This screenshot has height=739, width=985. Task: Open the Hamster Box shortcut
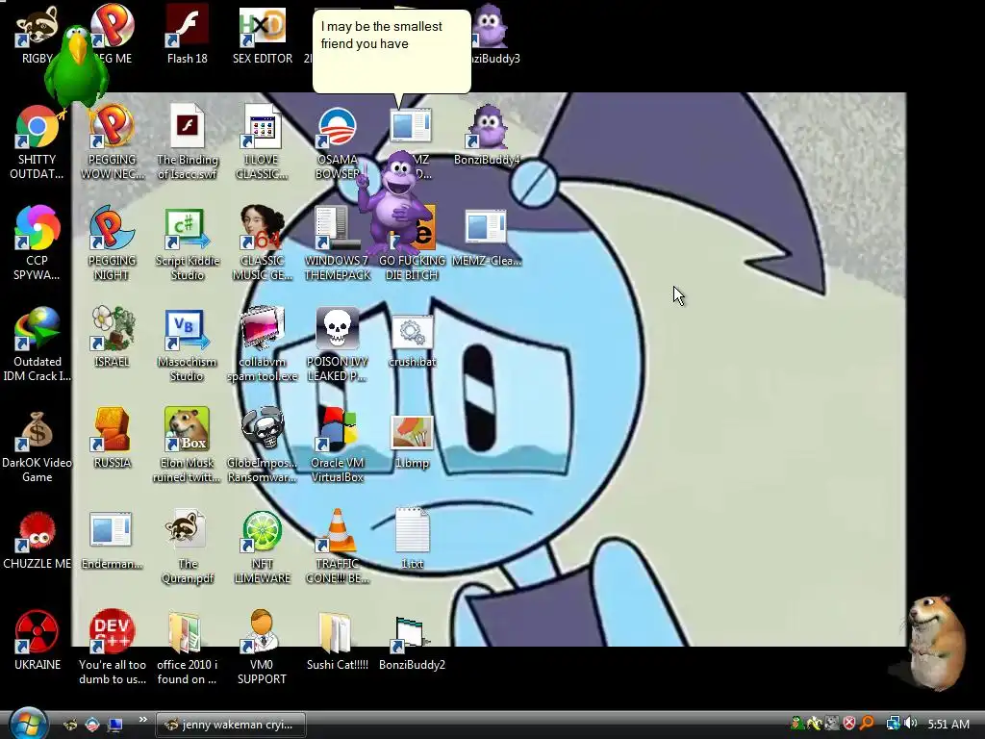coord(188,446)
